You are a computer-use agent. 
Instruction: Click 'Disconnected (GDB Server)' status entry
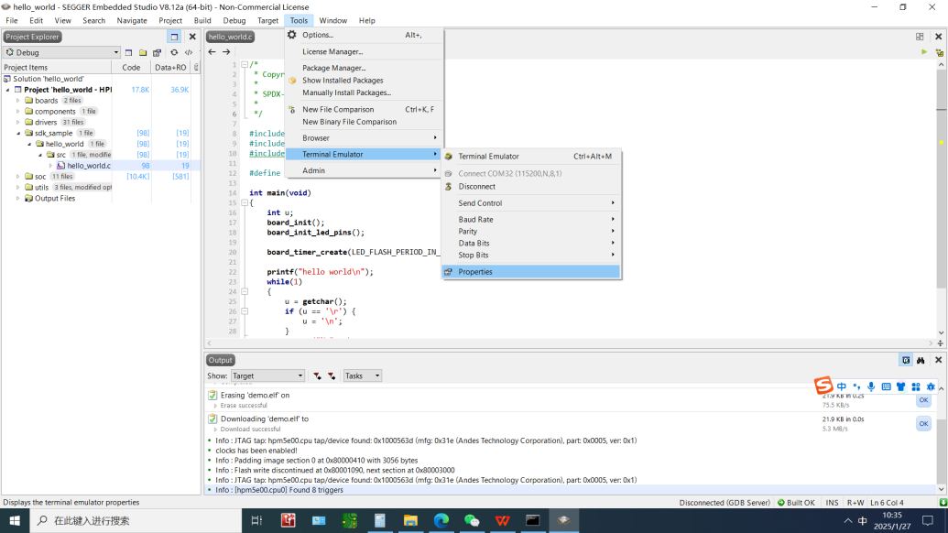click(725, 503)
